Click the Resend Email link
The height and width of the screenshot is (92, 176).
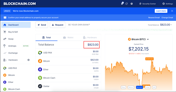154,18
